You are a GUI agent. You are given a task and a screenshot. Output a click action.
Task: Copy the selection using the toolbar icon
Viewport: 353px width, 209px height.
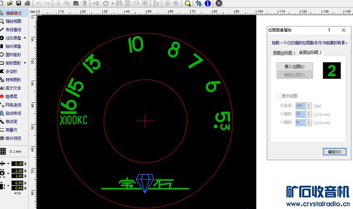[x=67, y=3]
